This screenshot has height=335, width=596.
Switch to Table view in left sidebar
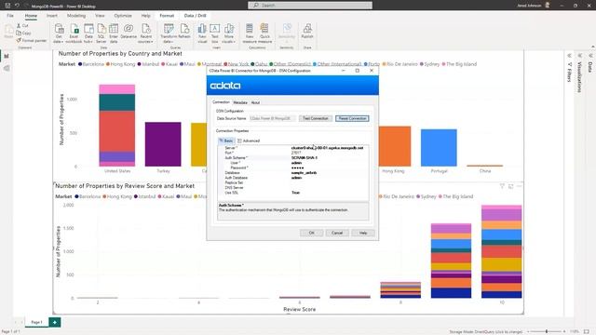tap(7, 68)
